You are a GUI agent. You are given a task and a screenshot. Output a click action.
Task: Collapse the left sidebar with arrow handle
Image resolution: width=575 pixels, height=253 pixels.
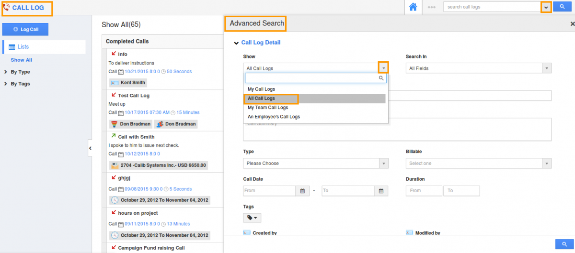coord(90,148)
